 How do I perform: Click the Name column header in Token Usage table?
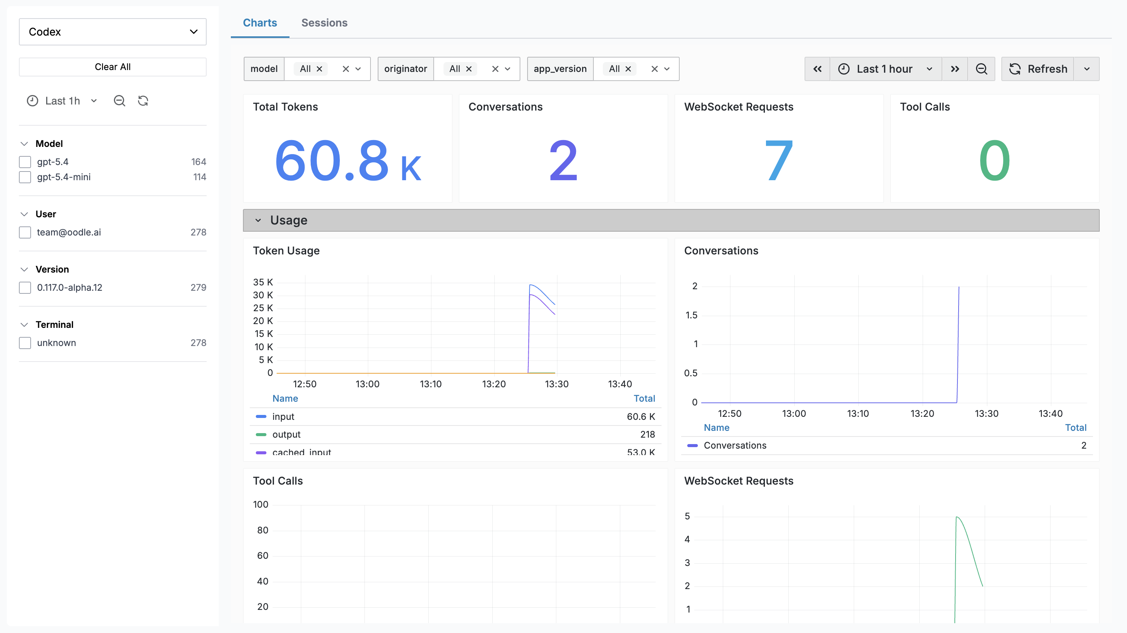285,398
